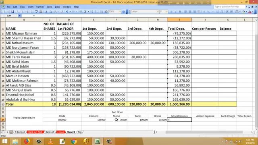The height and width of the screenshot is (145, 258).
Task: Expand the Fill Color dropdown arrow
Action: 246,12
